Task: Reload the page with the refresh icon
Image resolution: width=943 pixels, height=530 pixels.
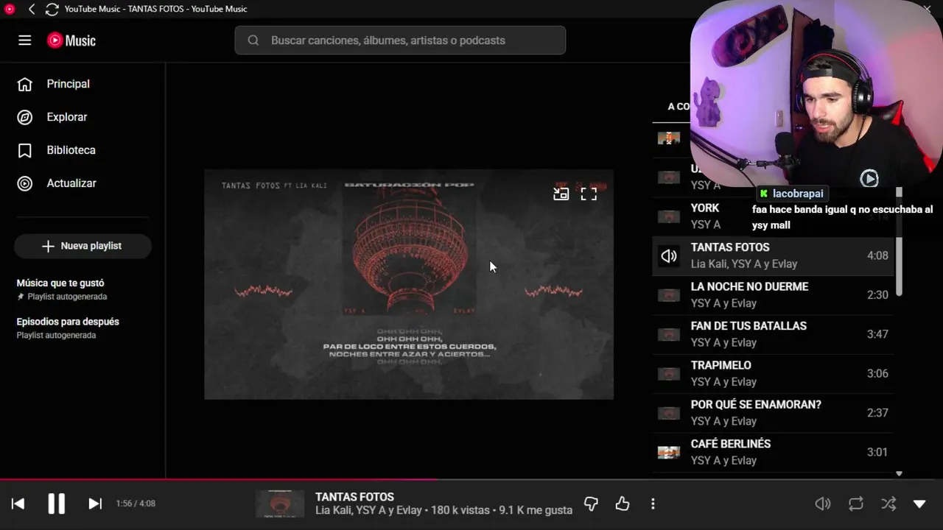Action: [52, 9]
